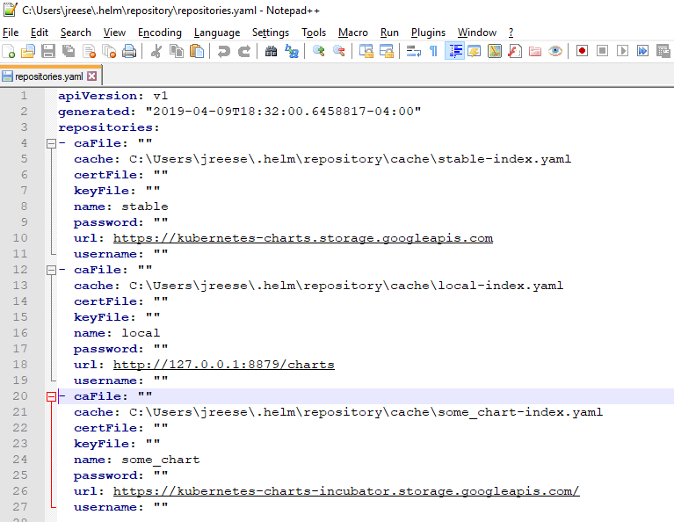The image size is (674, 522).
Task: Click the Paste clipboard icon
Action: click(197, 51)
